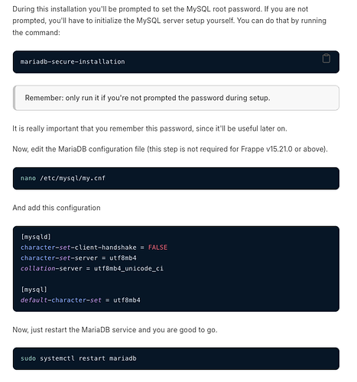This screenshot has height=382, width=357.
Task: Click the [mysql] section header
Action: click(x=34, y=290)
